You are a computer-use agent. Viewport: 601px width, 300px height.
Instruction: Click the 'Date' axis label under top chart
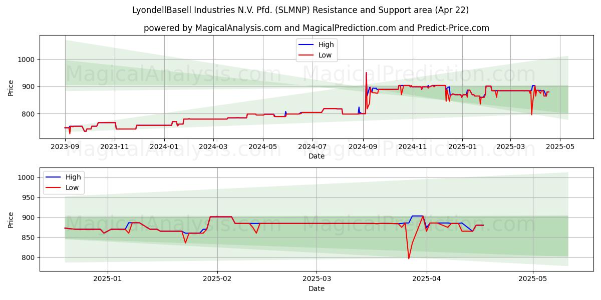[316, 156]
